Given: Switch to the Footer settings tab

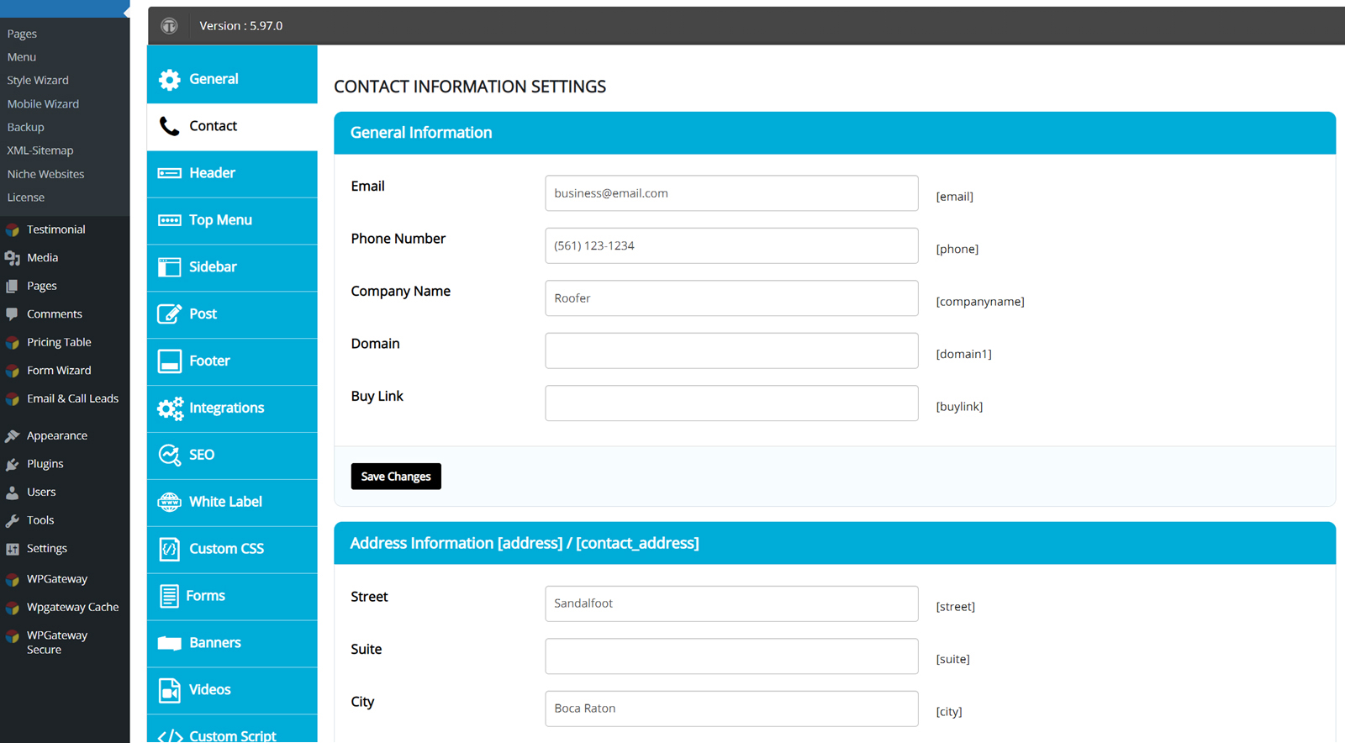Looking at the screenshot, I should click(209, 361).
